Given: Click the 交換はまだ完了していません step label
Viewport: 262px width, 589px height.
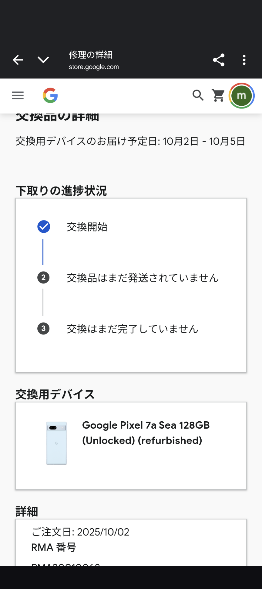Looking at the screenshot, I should (x=133, y=329).
